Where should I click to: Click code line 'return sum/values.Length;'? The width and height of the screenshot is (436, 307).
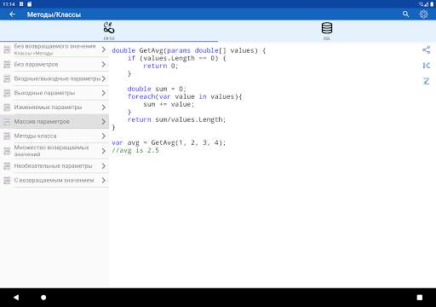click(x=176, y=119)
